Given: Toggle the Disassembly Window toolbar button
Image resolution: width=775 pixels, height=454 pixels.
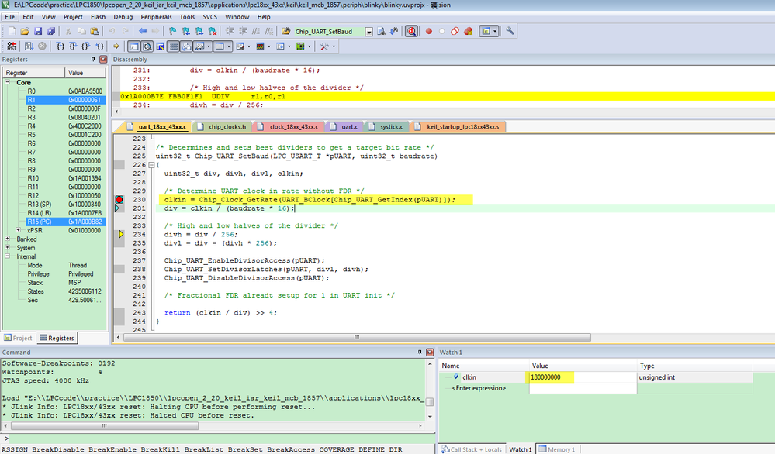Looking at the screenshot, I should click(147, 46).
